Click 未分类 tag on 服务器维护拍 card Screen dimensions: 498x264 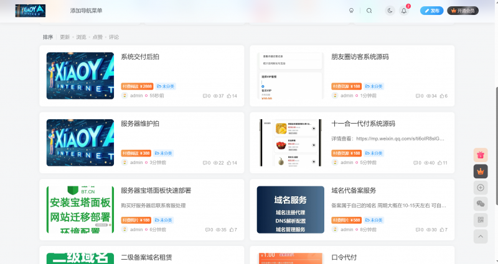[163, 153]
